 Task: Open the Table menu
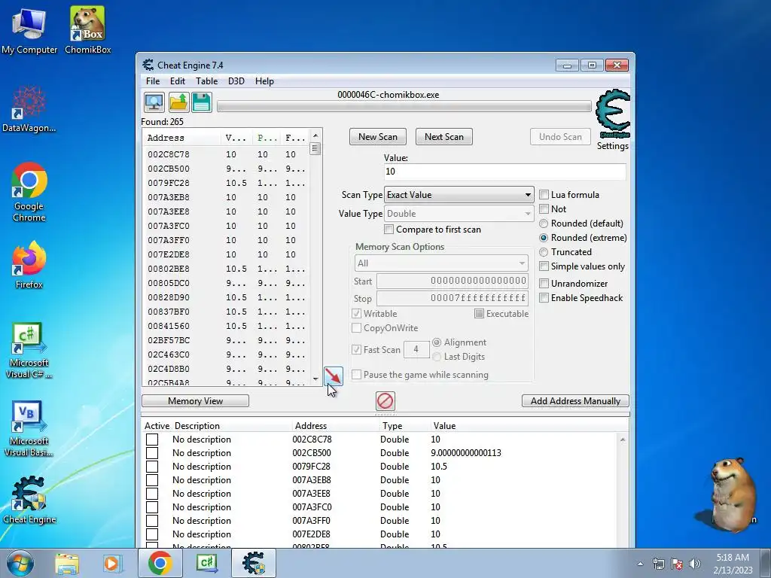click(x=206, y=81)
